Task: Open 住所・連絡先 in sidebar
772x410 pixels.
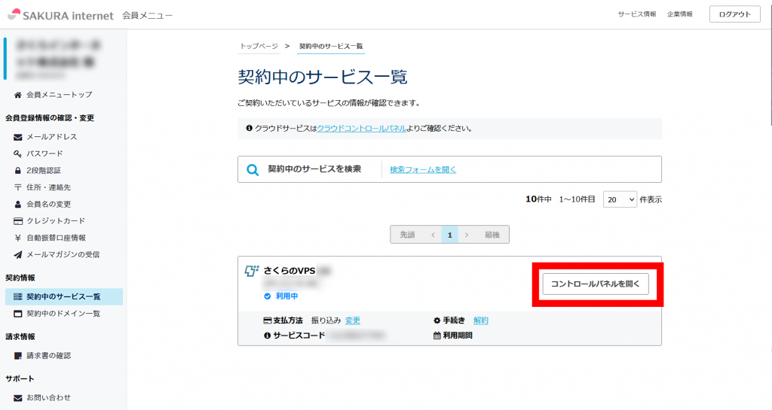Action: point(49,187)
